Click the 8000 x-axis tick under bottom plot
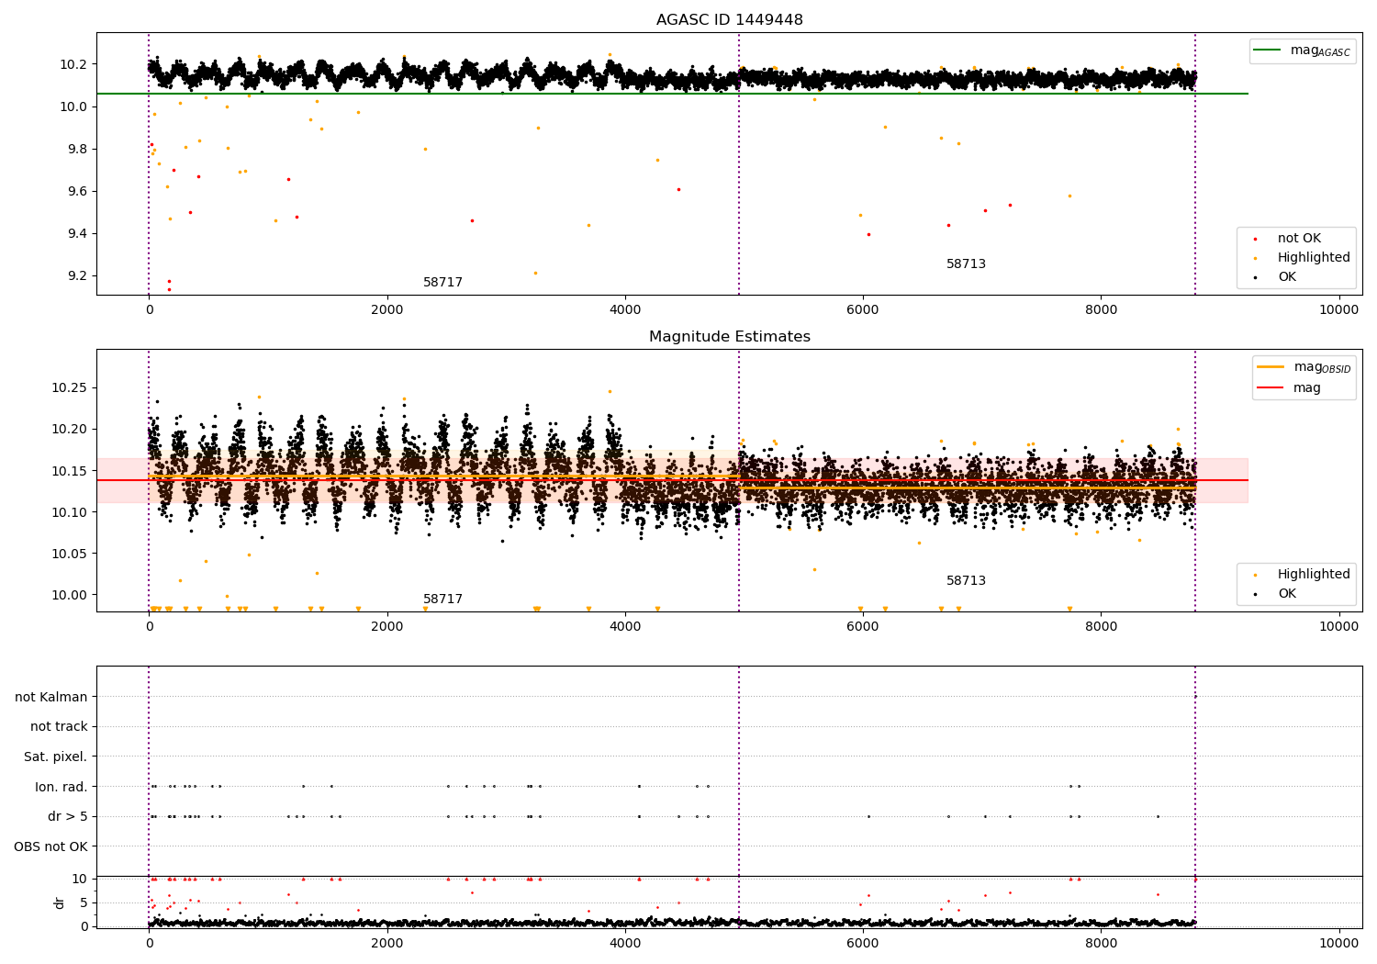The height and width of the screenshot is (964, 1377). point(1101,944)
